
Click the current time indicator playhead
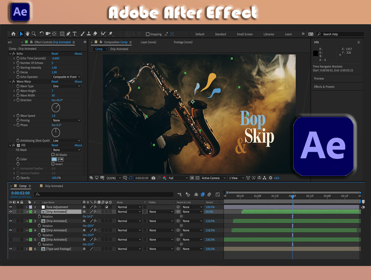(x=292, y=197)
